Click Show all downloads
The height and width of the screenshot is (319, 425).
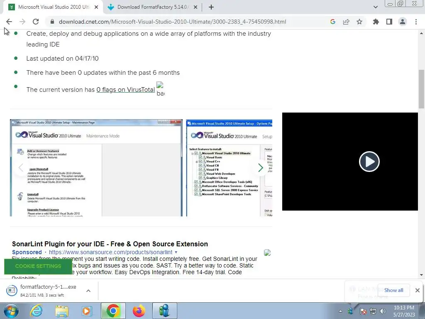pos(393,290)
